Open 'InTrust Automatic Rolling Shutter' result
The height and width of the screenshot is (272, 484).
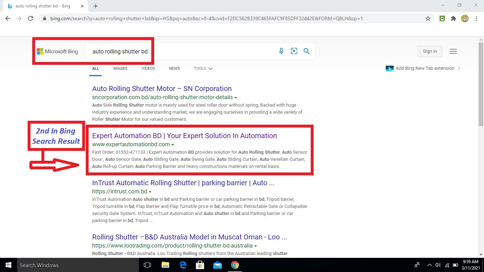pos(183,183)
